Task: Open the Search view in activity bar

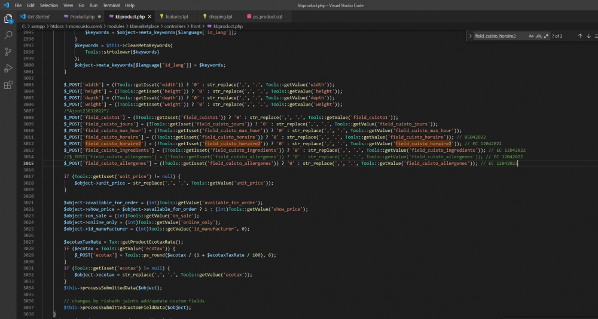Action: 8,35
